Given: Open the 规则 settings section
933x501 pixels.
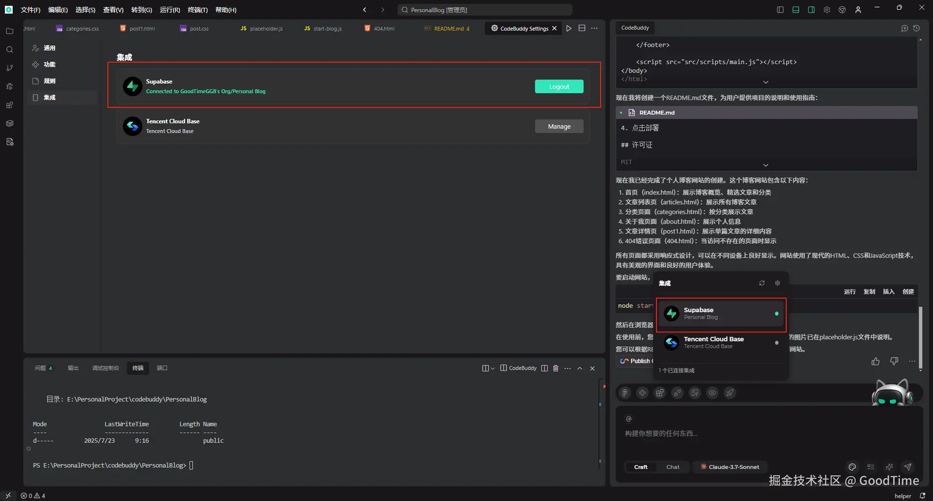Looking at the screenshot, I should [62, 81].
